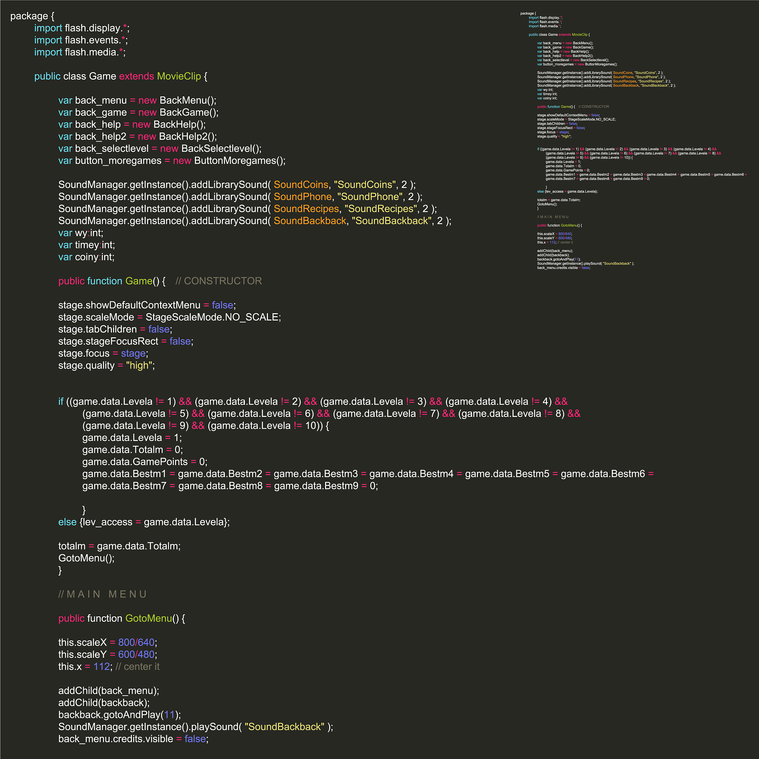Click the "high" quality string
759x759 pixels.
click(139, 366)
